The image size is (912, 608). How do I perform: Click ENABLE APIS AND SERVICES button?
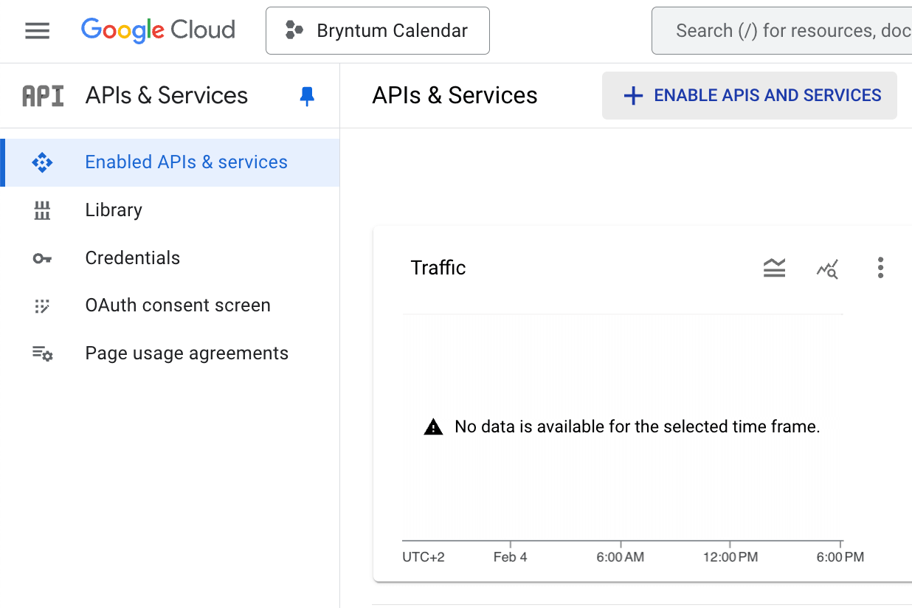[750, 95]
